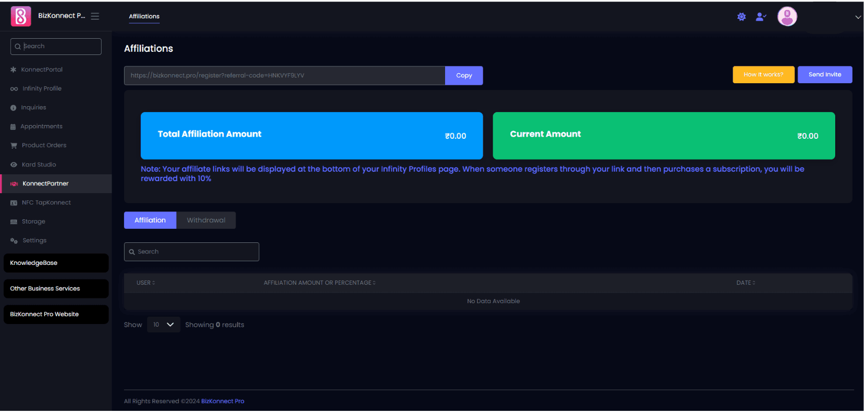Click the Send Invite button
Viewport: 864px width, 413px height.
[825, 74]
